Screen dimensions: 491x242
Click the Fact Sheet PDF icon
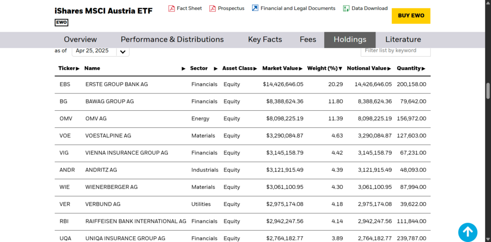[171, 8]
